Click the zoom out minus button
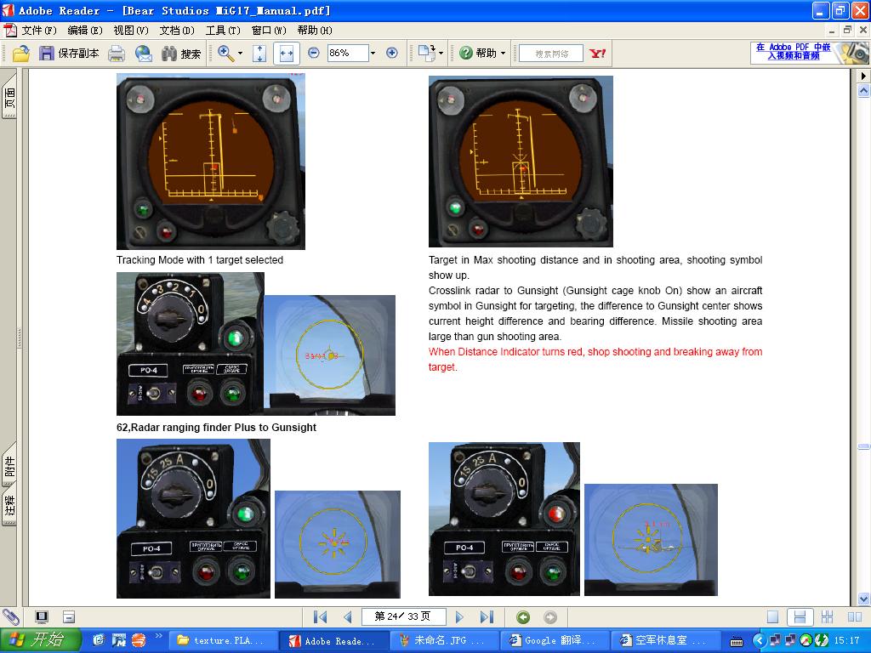871x653 pixels. (x=313, y=53)
